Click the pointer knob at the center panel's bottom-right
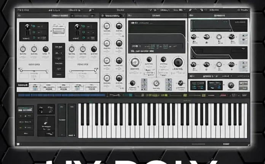The height and width of the screenshot is (164, 265). pos(180,83)
